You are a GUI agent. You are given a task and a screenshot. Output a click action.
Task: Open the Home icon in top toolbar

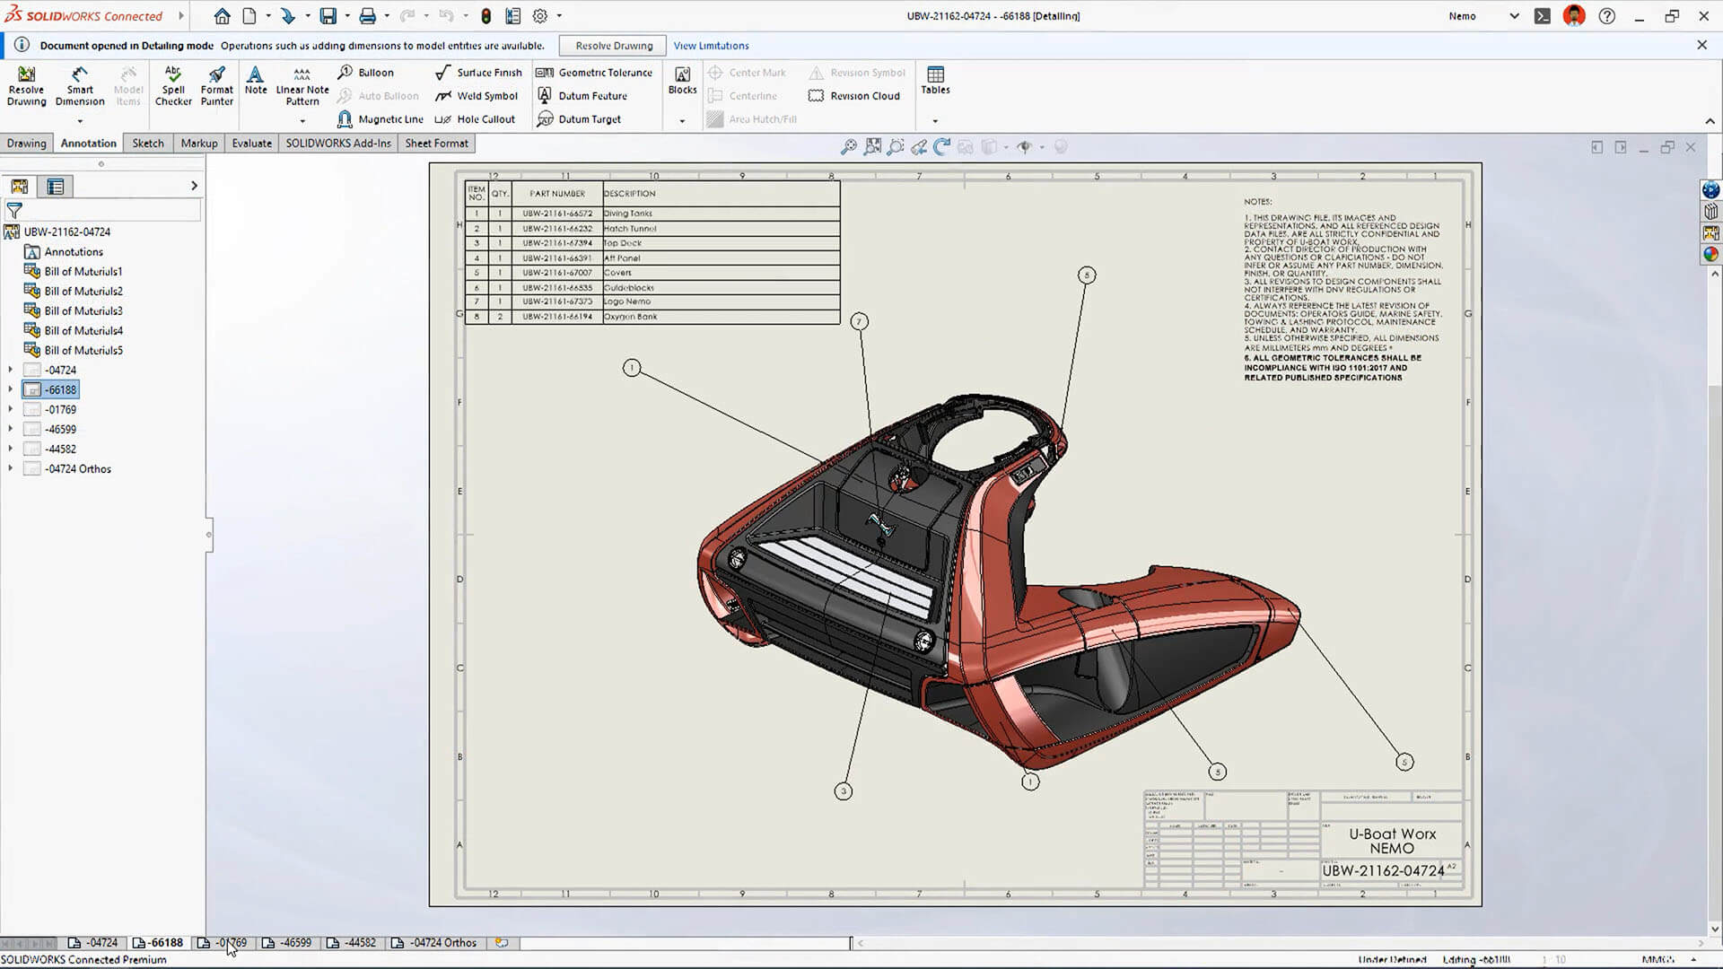click(222, 16)
